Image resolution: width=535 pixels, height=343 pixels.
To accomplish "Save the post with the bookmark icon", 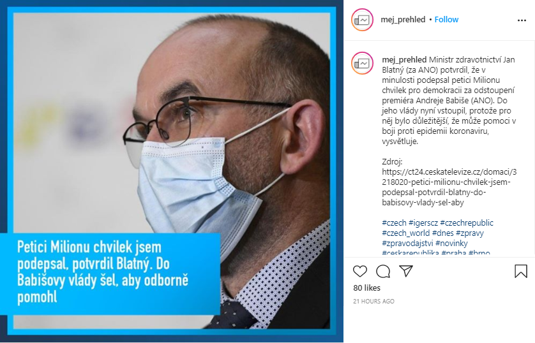I will 521,271.
